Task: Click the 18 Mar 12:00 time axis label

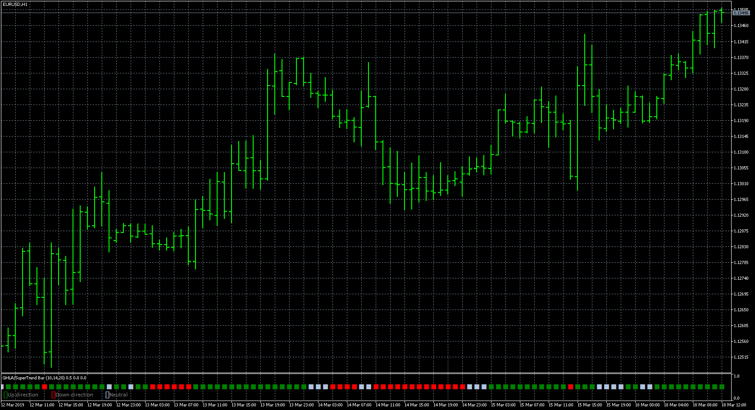Action: tap(734, 405)
